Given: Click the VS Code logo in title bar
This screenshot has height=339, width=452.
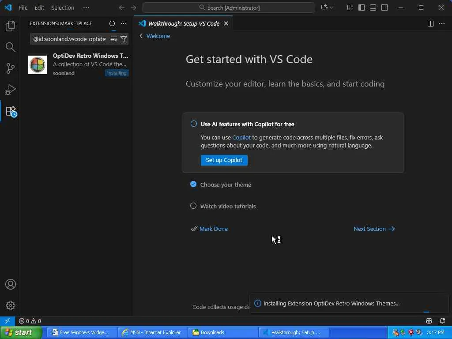Looking at the screenshot, I should point(8,8).
